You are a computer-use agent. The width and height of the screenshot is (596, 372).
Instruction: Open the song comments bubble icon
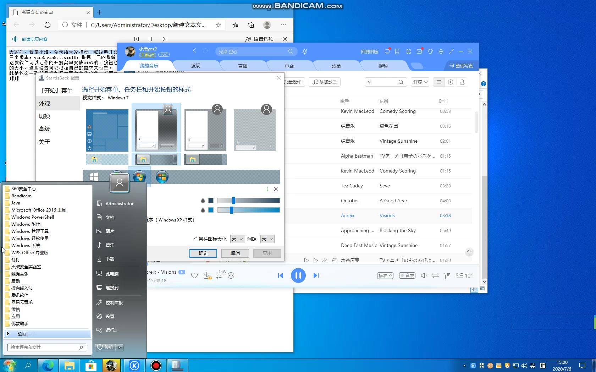click(219, 275)
